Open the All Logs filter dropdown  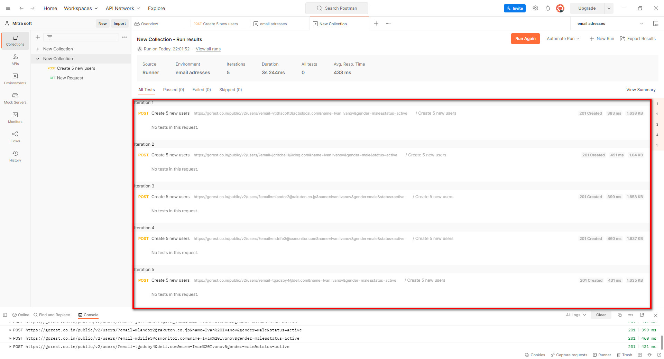coord(576,315)
